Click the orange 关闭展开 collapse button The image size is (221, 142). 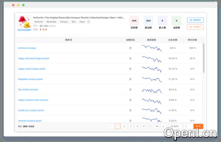tap(195, 27)
